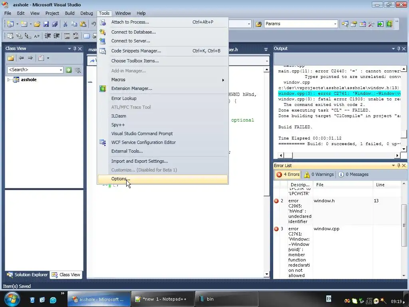Open the Class View Search combo dropdown
This screenshot has width=409, height=307.
(x=61, y=70)
